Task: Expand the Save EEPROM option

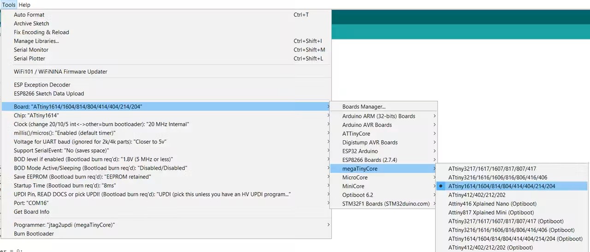Action: point(166,177)
